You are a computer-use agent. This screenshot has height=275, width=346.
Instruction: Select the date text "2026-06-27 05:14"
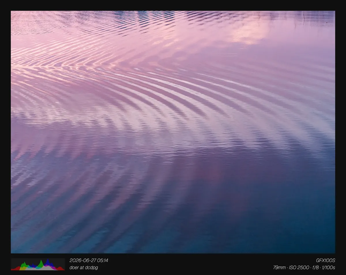89,260
